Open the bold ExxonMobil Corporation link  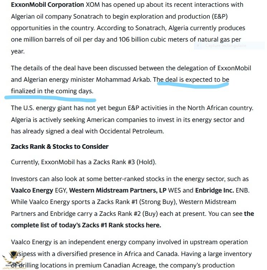[x=48, y=5]
